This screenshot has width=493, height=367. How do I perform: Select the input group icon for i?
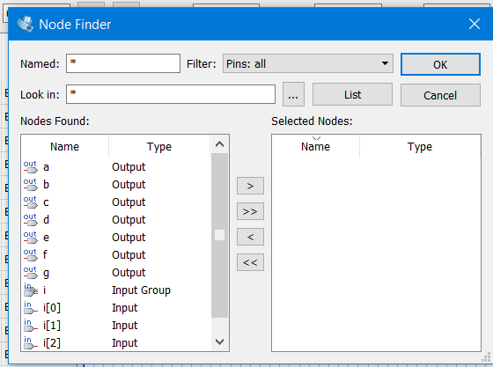[31, 290]
